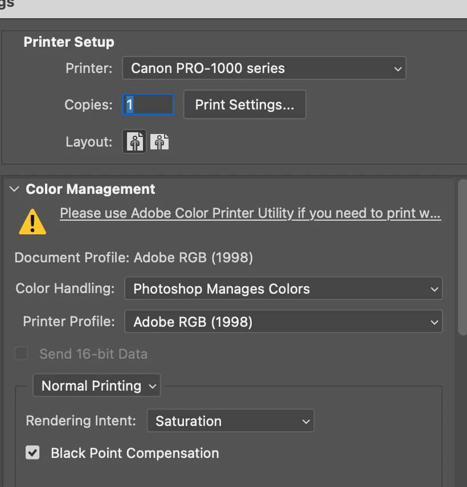Image resolution: width=467 pixels, height=487 pixels.
Task: Click the Rendering Intent label
Action: pyautogui.click(x=81, y=420)
